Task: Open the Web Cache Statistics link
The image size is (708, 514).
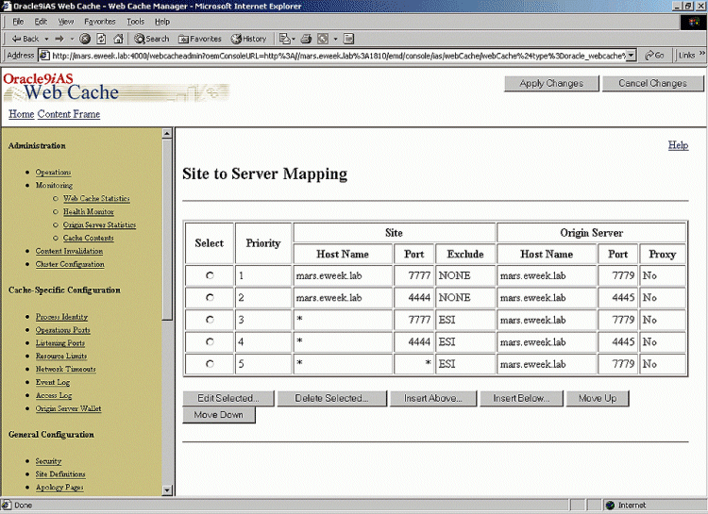Action: (x=96, y=198)
